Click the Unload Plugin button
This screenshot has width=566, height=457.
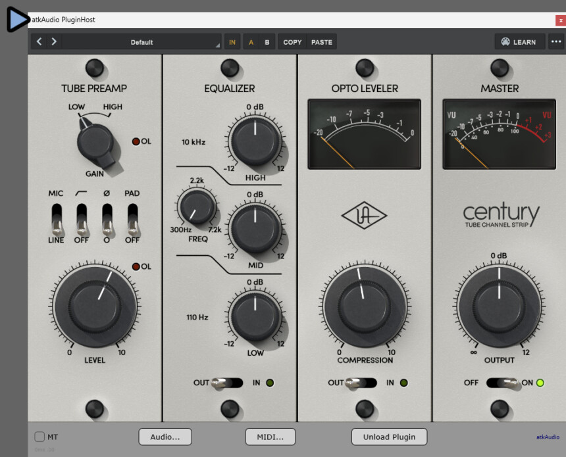389,437
